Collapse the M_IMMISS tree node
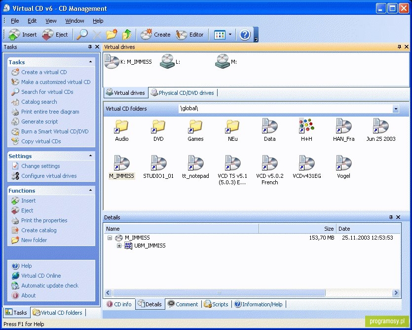The height and width of the screenshot is (330, 412). pyautogui.click(x=110, y=238)
